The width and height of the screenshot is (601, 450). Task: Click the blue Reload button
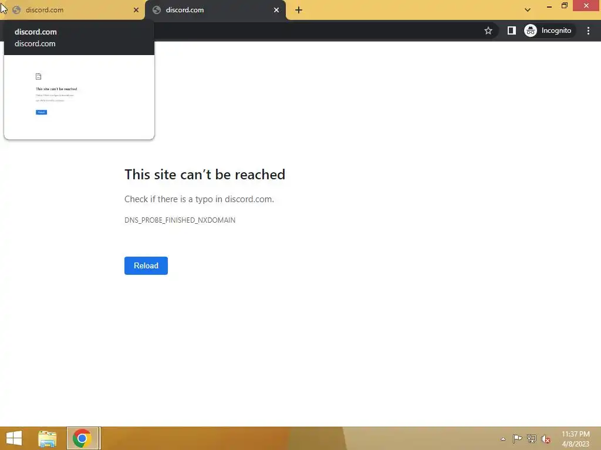[146, 265]
